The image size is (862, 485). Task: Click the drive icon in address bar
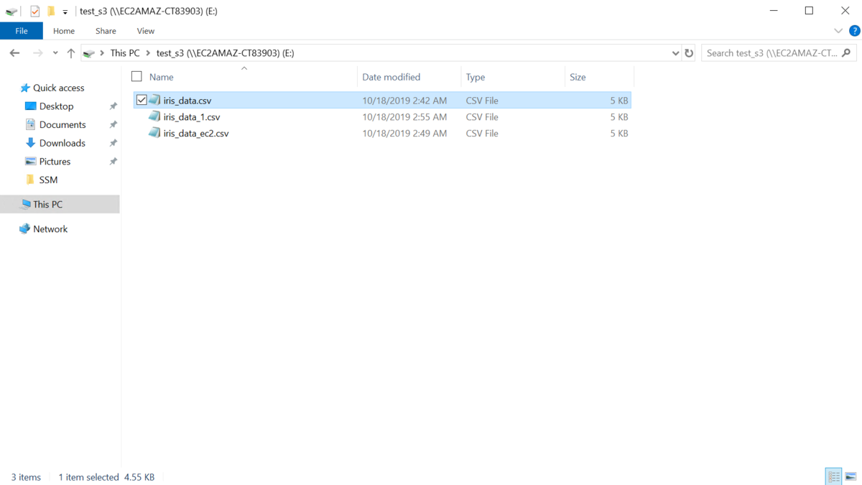point(89,53)
